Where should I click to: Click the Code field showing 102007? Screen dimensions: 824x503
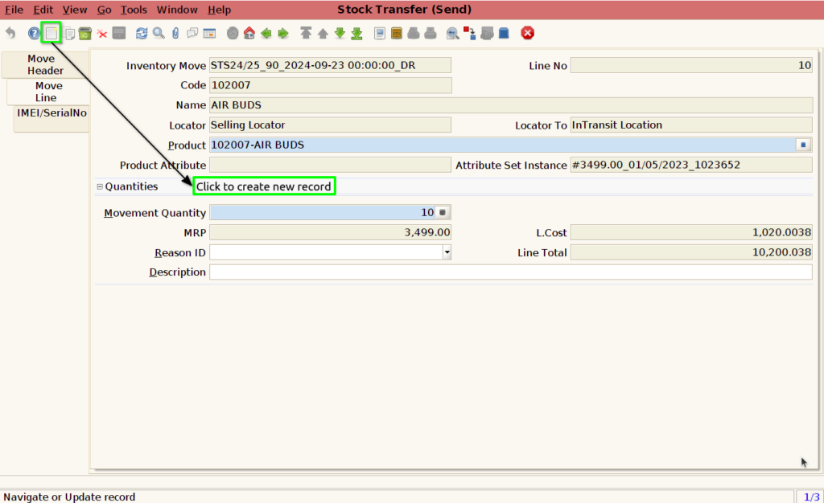pos(330,85)
